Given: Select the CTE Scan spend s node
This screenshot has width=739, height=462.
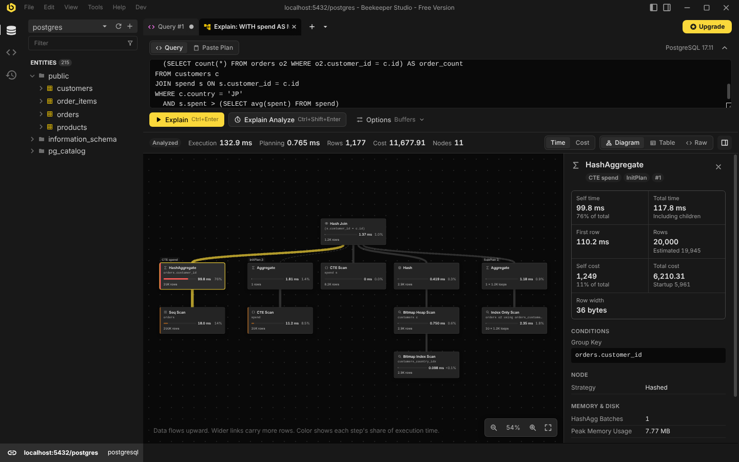Looking at the screenshot, I should tap(353, 276).
